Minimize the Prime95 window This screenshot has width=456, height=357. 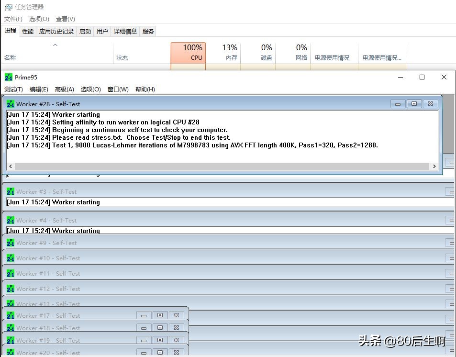point(400,77)
